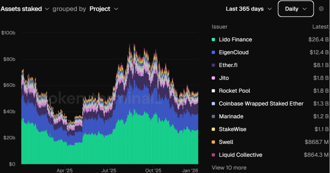
Task: Open the chart settings gear icon
Action: [x=321, y=9]
